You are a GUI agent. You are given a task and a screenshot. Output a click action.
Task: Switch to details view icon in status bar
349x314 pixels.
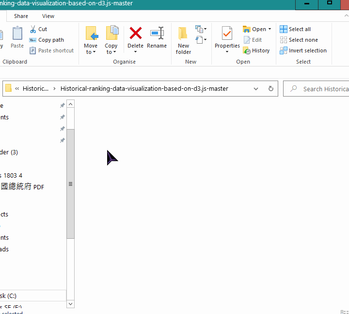(344, 312)
